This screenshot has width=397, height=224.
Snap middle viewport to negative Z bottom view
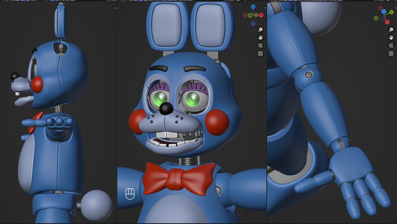pyautogui.click(x=253, y=23)
